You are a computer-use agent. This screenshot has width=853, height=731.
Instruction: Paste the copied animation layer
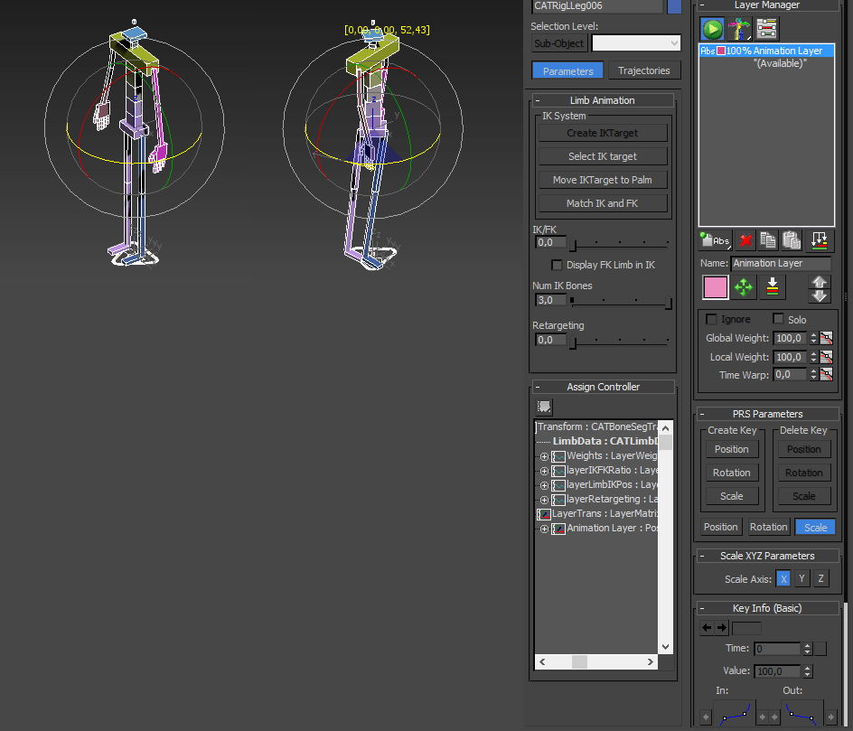pos(792,239)
